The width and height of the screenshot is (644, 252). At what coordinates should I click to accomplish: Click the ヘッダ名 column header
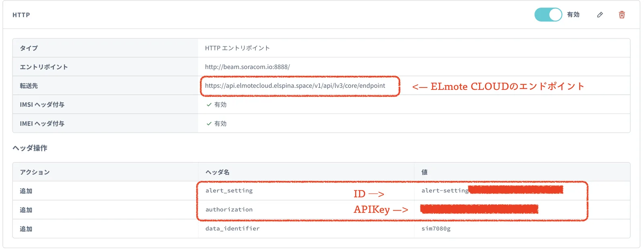point(217,172)
